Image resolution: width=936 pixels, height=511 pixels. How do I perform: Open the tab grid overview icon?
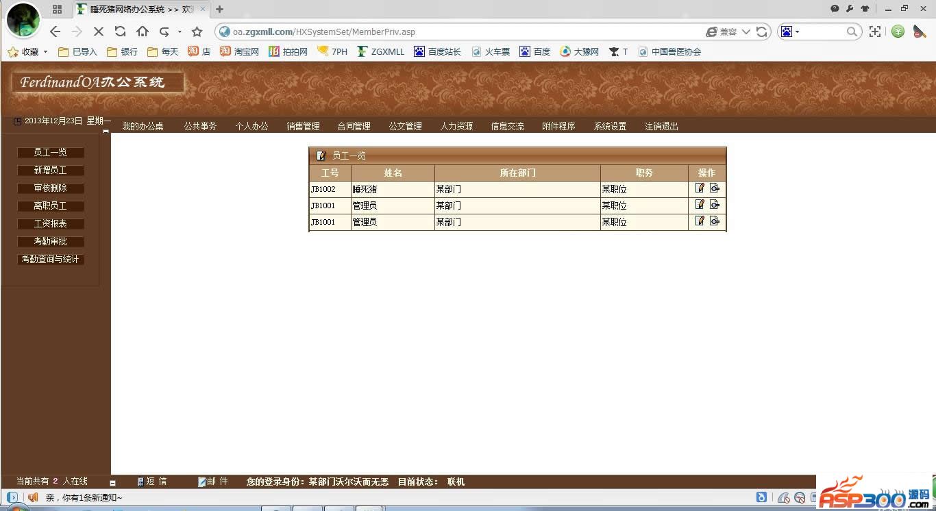point(57,10)
